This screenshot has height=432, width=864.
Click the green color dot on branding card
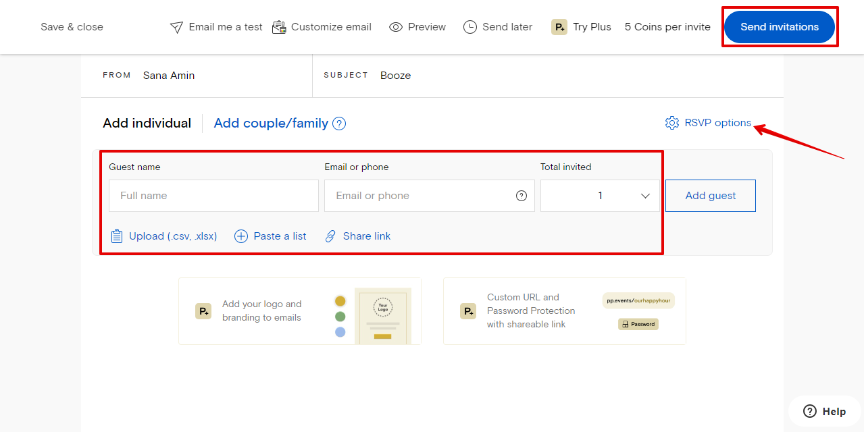click(340, 317)
